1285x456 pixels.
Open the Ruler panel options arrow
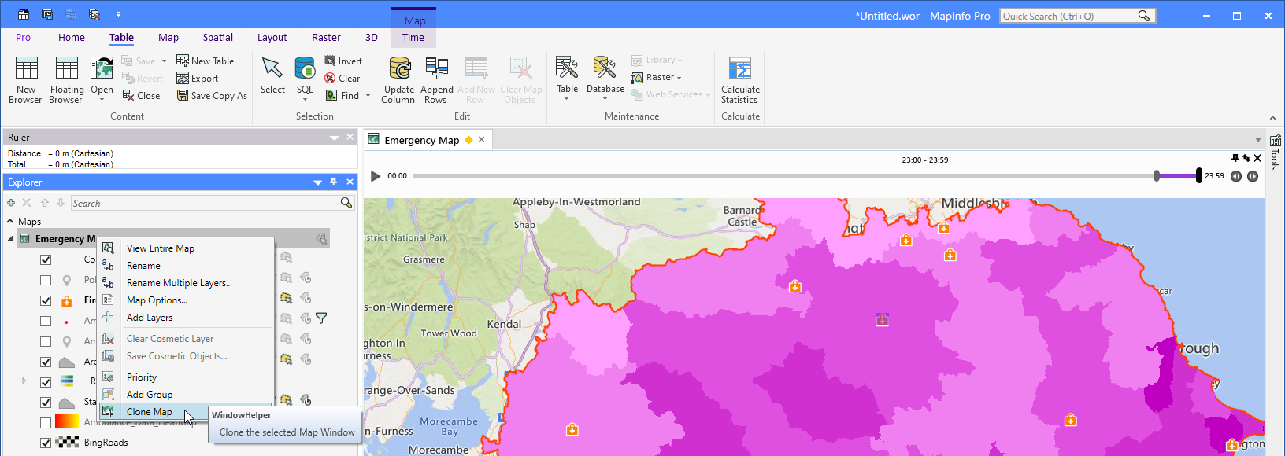tap(334, 138)
